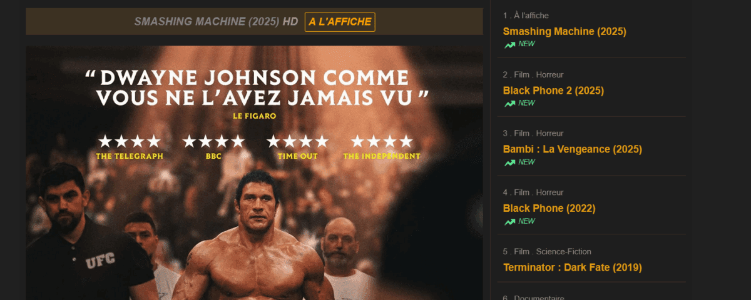Click the trending arrow icon under Black Phone 2

pos(510,103)
